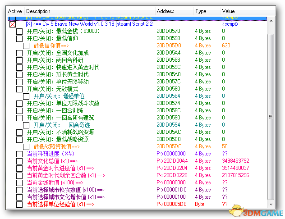Viewport: 285px width, 219px height.
Task: Check the 一回合奇迹 box
Action: (x=26, y=125)
